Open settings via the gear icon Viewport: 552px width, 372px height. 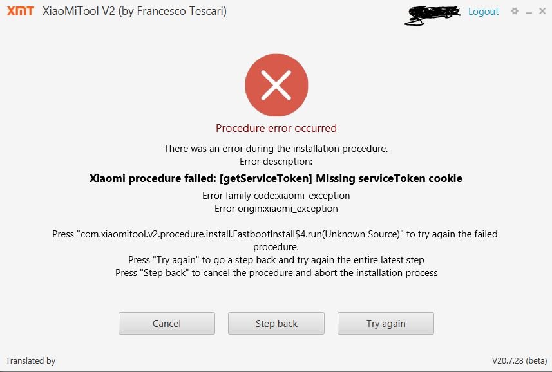515,11
